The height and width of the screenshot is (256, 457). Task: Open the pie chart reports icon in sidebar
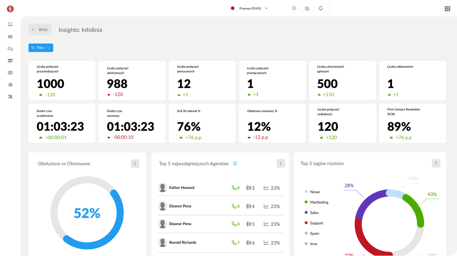[10, 85]
